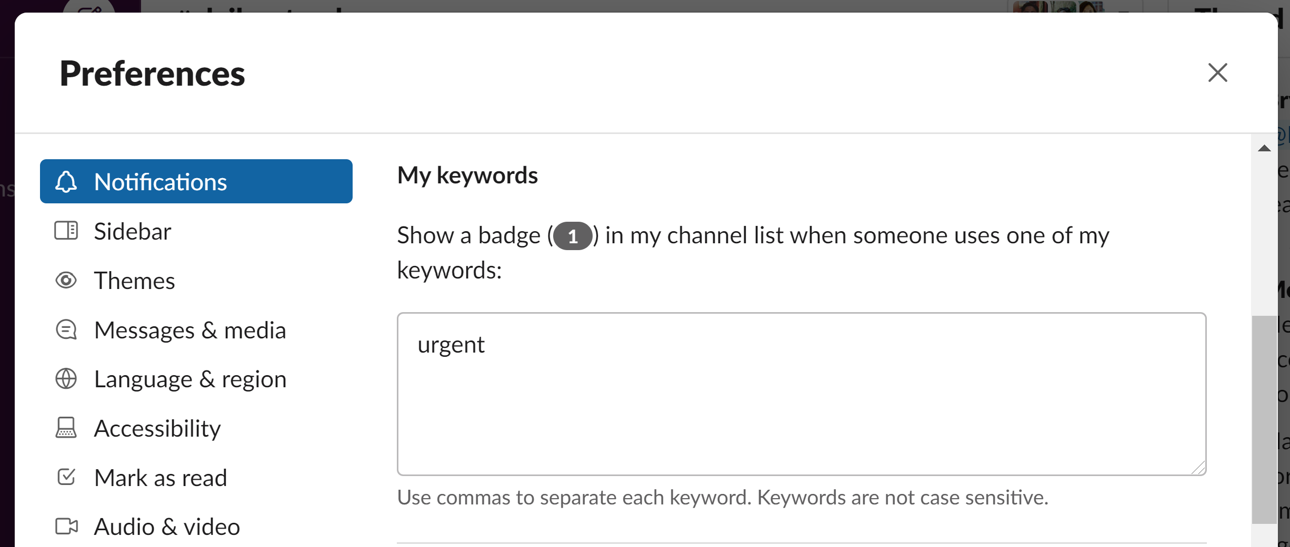This screenshot has width=1290, height=547.
Task: Click the Themes eye icon
Action: pyautogui.click(x=66, y=280)
